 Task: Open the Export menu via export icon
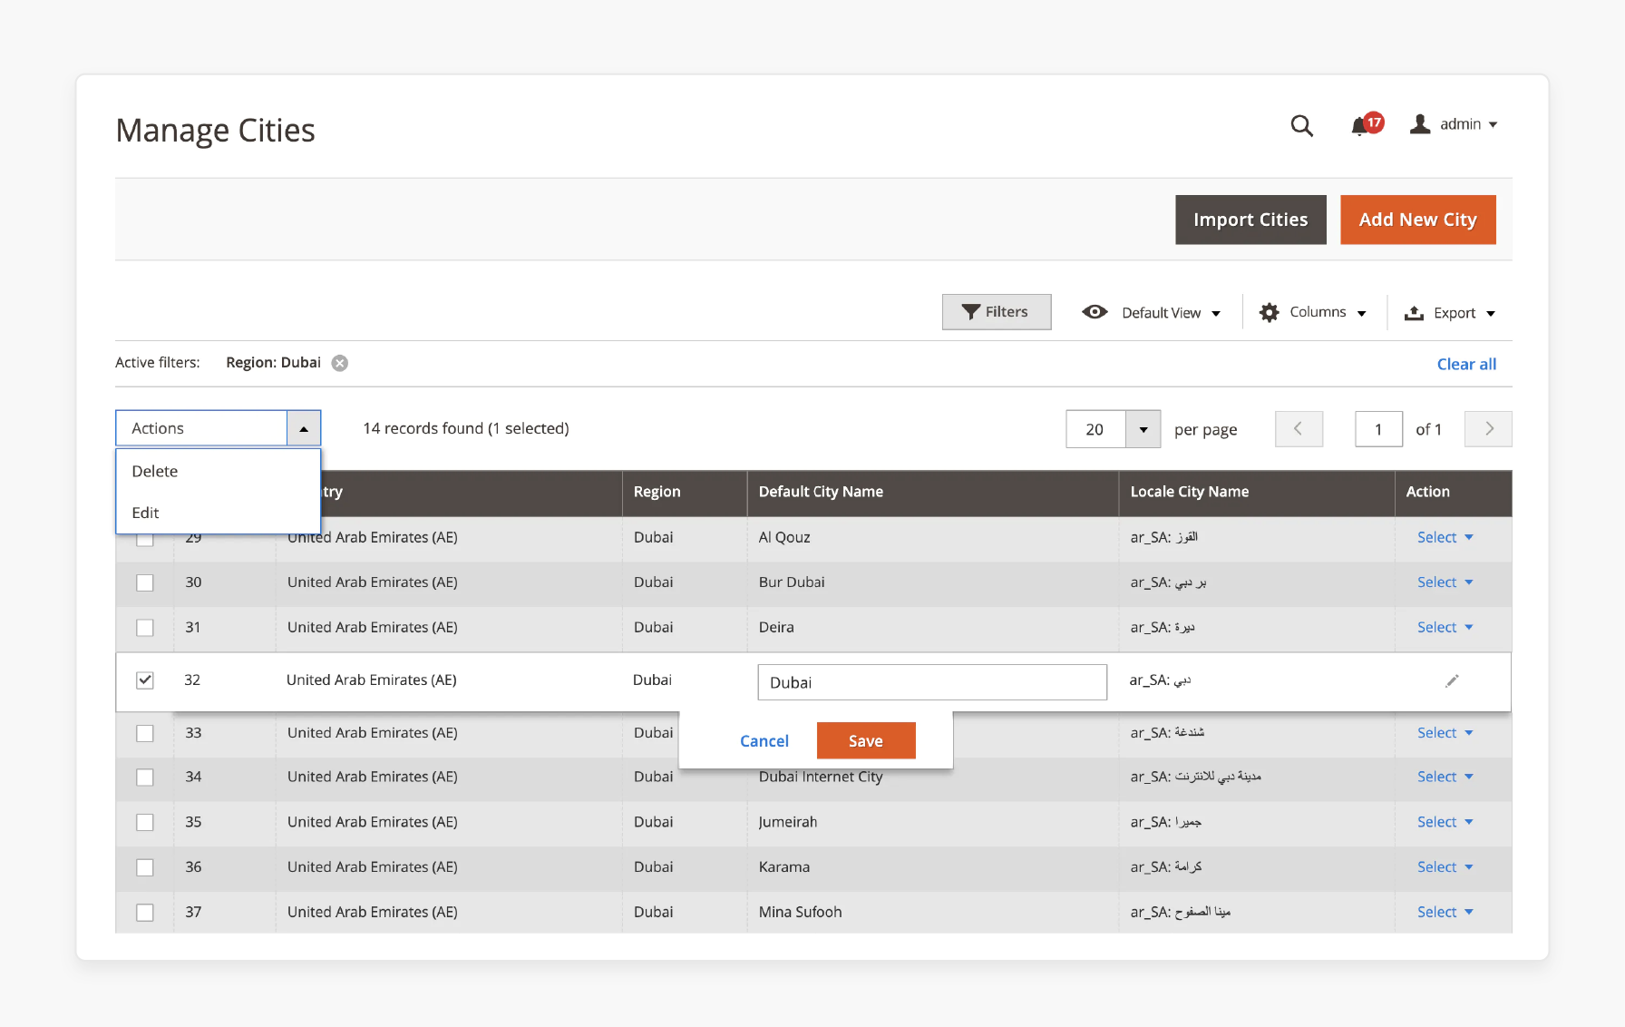coord(1414,312)
